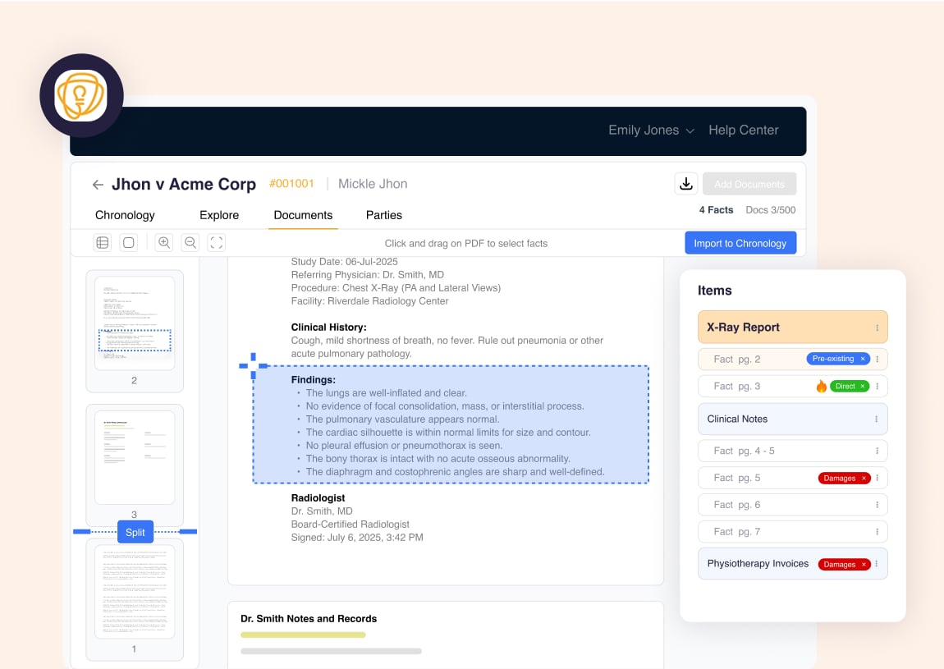Click the download icon button
This screenshot has height=669, width=944.
tap(685, 184)
